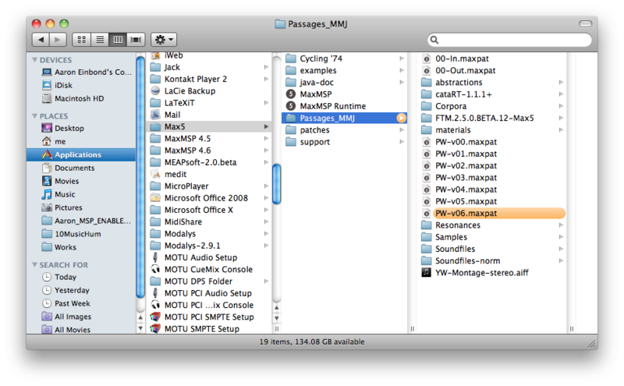Select the patches folder
The height and width of the screenshot is (386, 624).
click(x=307, y=130)
